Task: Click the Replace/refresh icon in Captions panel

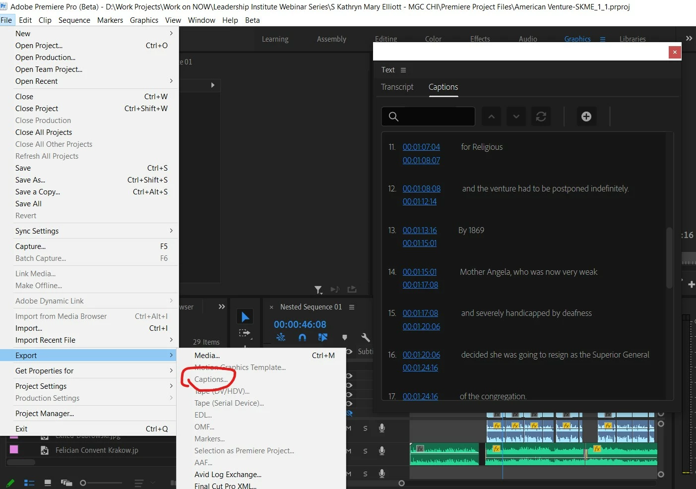Action: [x=541, y=117]
